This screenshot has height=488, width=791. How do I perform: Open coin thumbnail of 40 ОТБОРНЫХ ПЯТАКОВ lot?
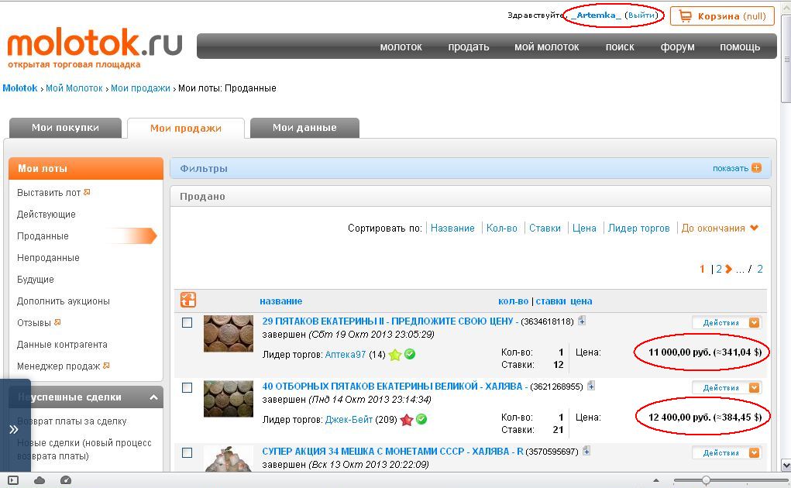coord(229,399)
